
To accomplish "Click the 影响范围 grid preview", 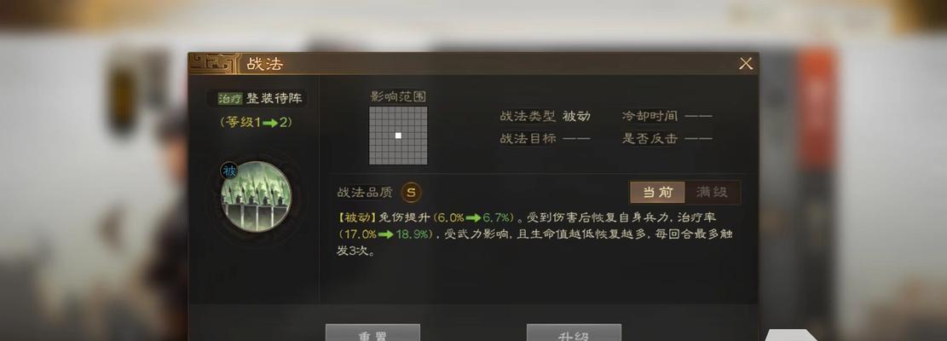I will tap(398, 136).
